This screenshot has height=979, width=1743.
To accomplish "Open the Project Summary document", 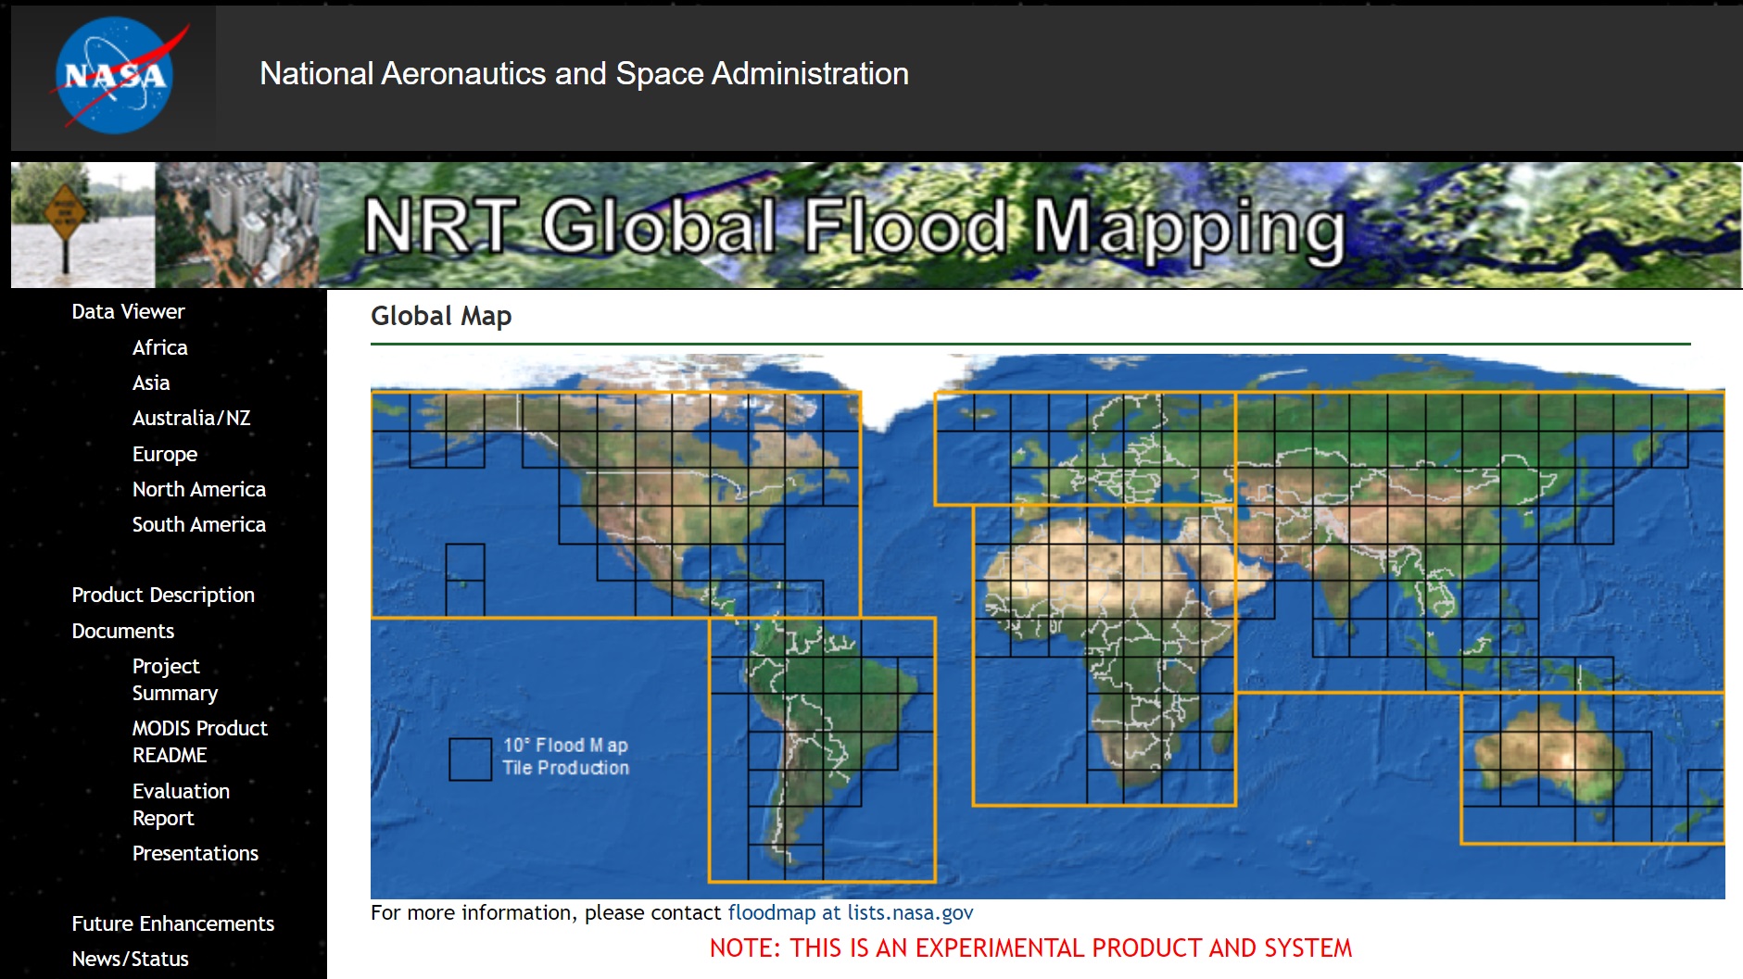I will click(x=174, y=680).
